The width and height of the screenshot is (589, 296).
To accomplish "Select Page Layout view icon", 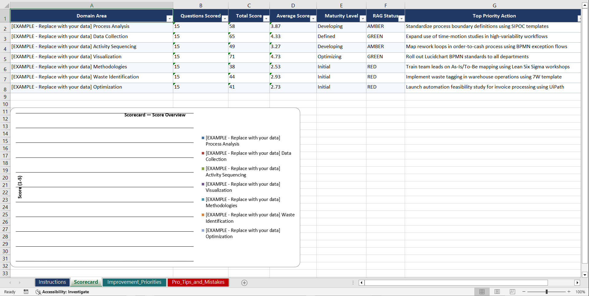I will pos(497,292).
